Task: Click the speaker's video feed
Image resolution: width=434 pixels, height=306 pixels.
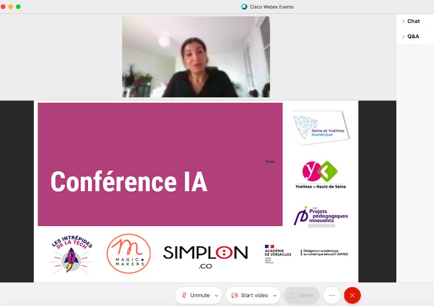Action: [196, 57]
